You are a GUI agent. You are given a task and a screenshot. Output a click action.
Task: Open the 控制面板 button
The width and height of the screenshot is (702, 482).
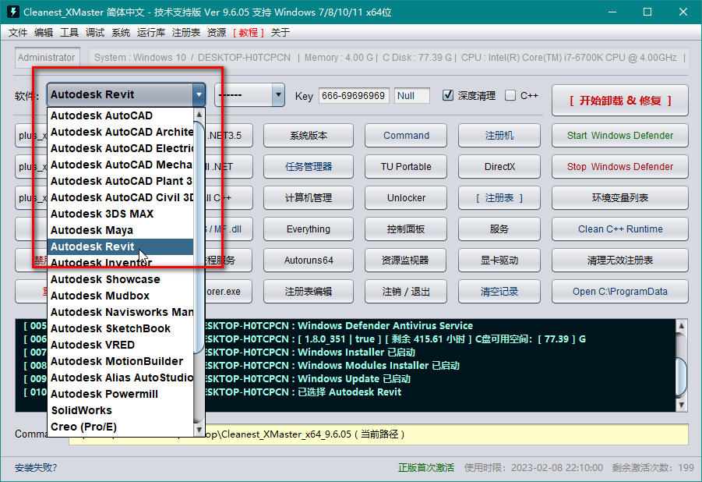(x=406, y=229)
